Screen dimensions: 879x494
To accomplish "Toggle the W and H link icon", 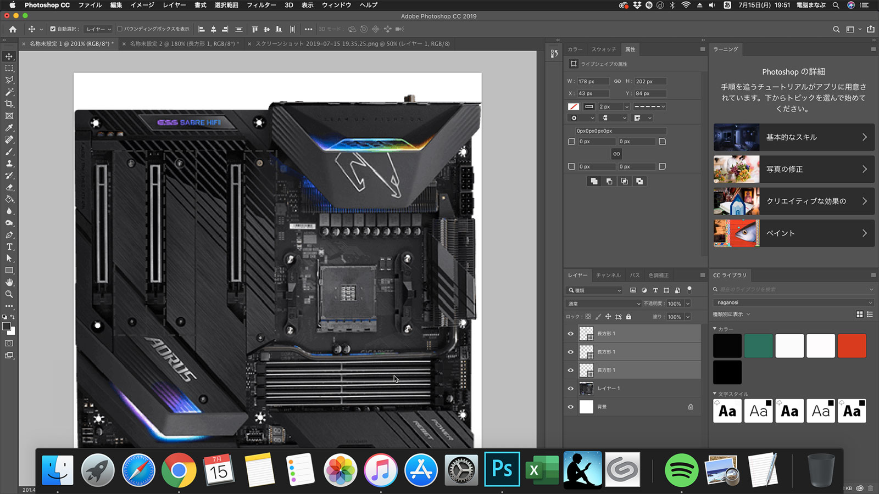I will (617, 81).
